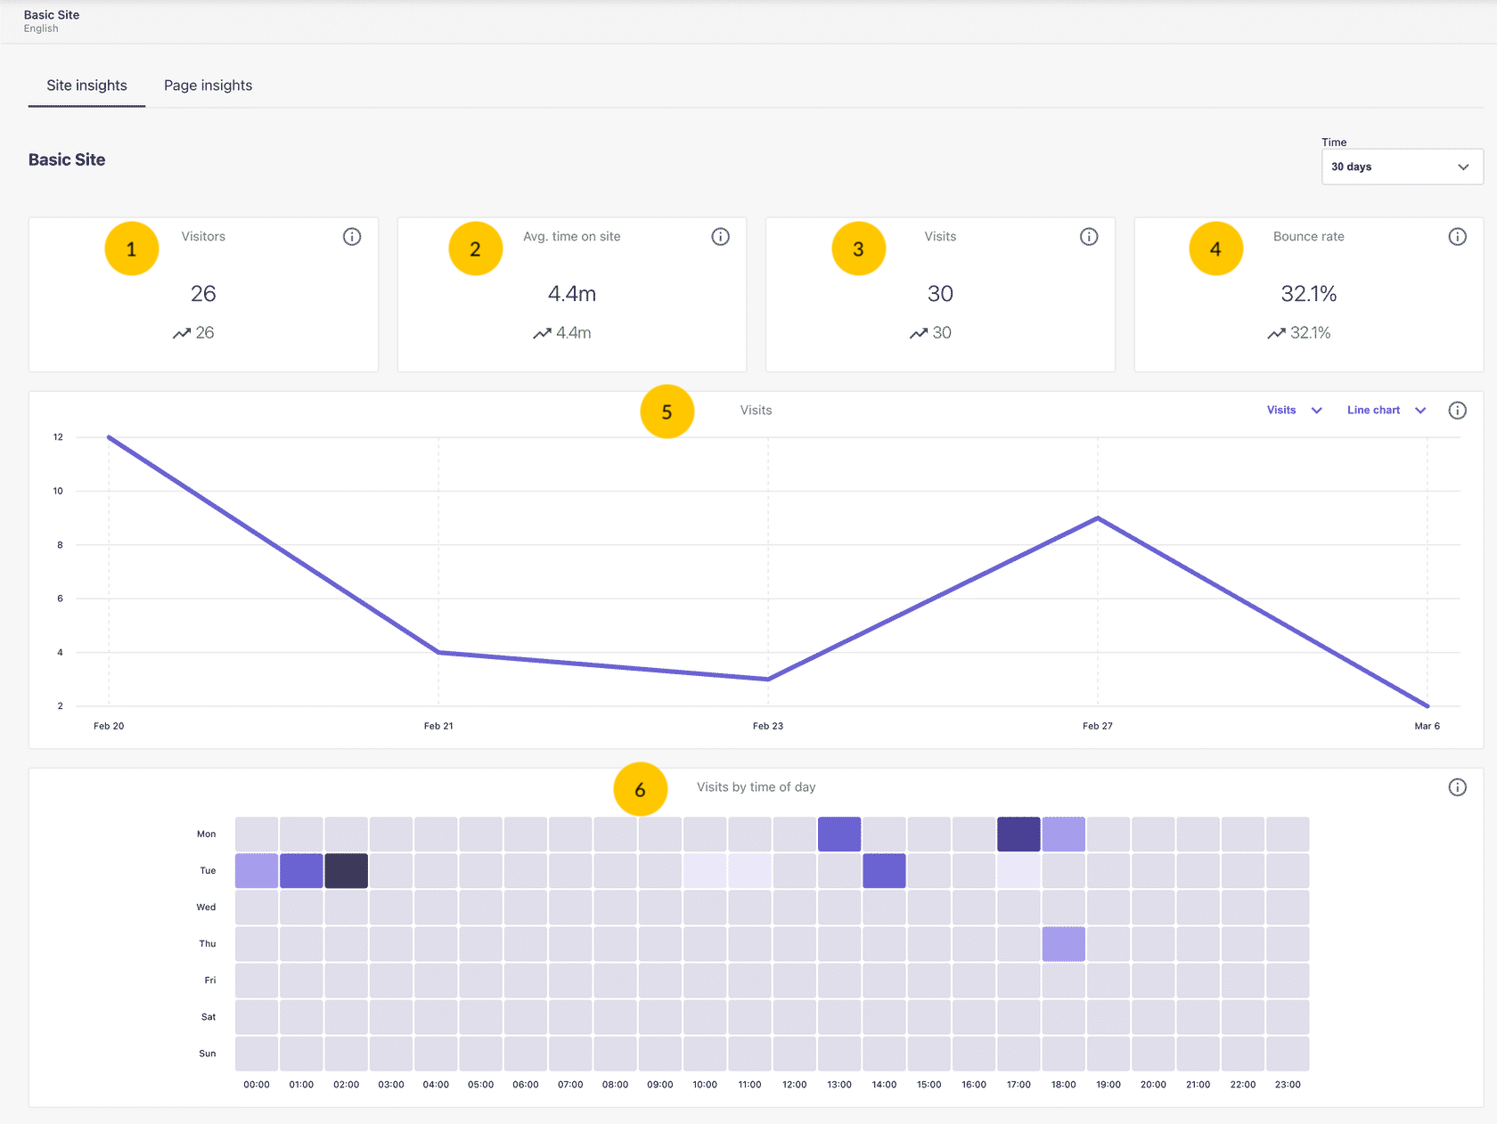Click the Visitors trend arrow icon
This screenshot has width=1497, height=1124.
(182, 333)
